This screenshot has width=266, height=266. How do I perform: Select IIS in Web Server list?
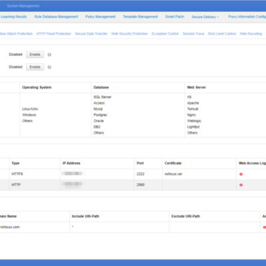[x=189, y=97]
